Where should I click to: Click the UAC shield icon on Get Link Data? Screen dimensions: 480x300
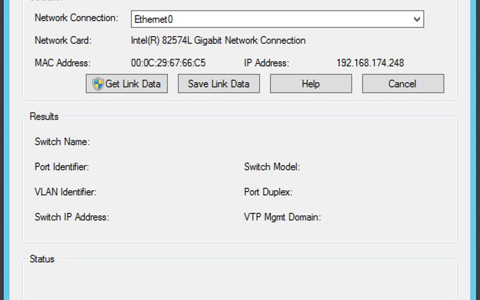pos(98,84)
